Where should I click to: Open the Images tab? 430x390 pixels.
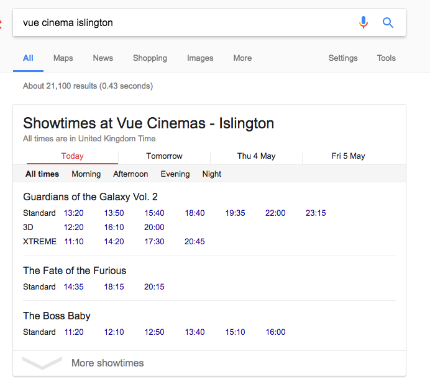point(200,58)
